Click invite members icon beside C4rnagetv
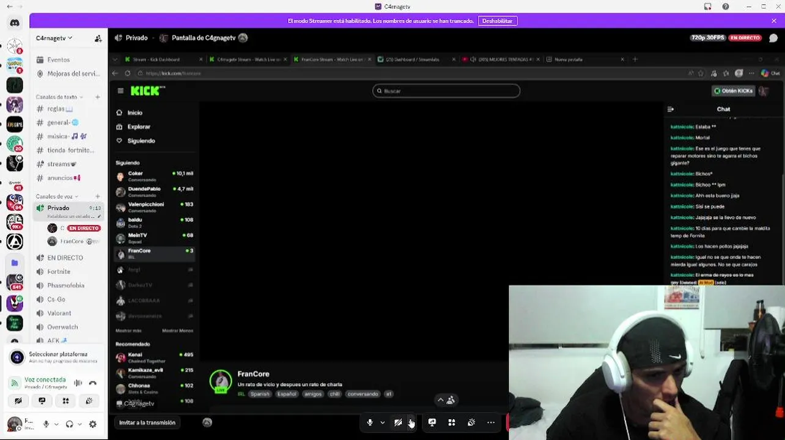Screen dimensions: 785x440 pos(98,38)
